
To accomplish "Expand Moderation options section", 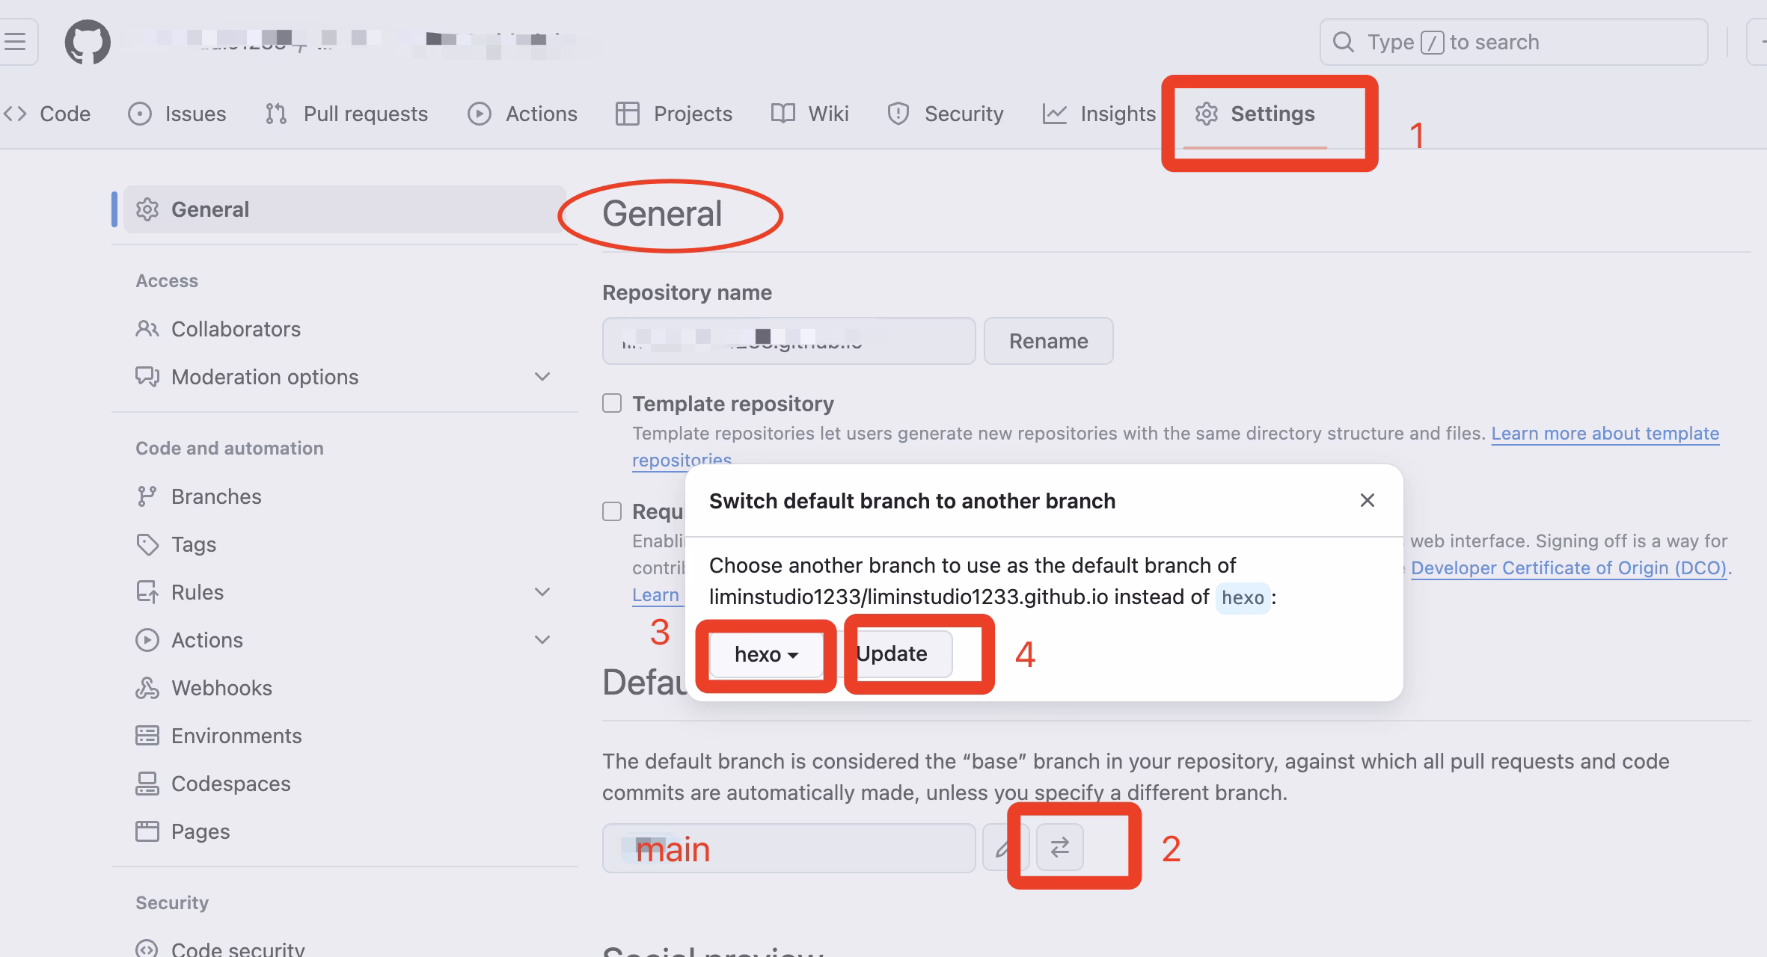I will [x=542, y=377].
